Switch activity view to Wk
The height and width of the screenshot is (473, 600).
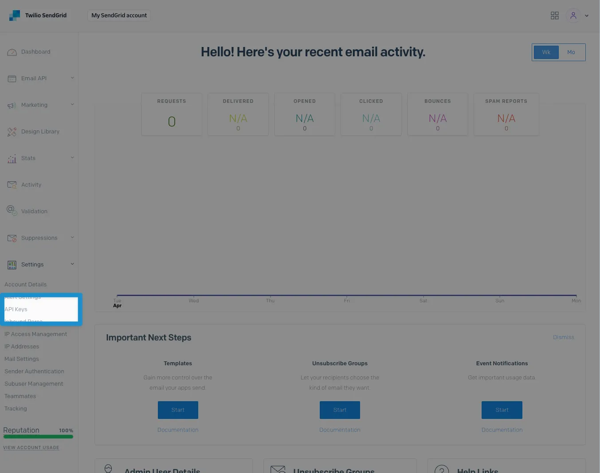tap(546, 52)
